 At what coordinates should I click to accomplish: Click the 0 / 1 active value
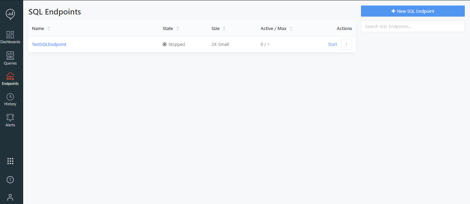click(x=265, y=44)
